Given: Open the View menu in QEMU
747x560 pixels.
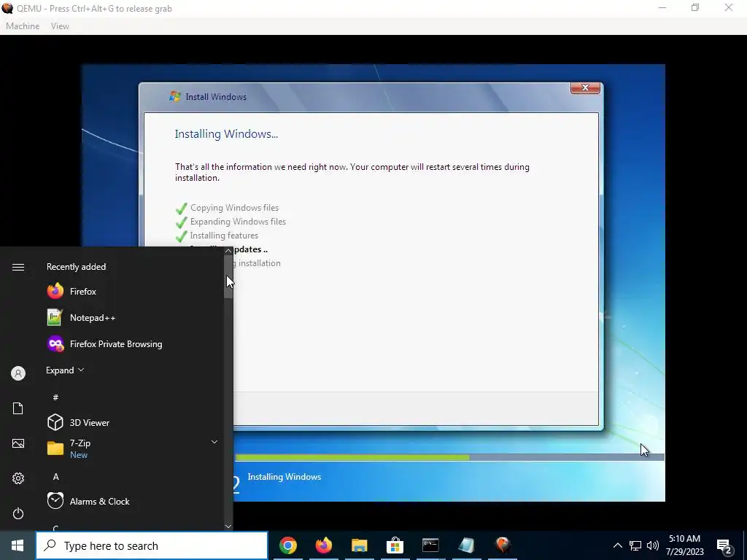Looking at the screenshot, I should 60,26.
